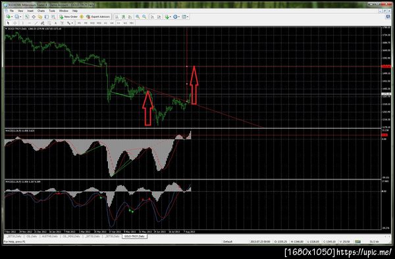Open the Terminal panel

click(47, 16)
